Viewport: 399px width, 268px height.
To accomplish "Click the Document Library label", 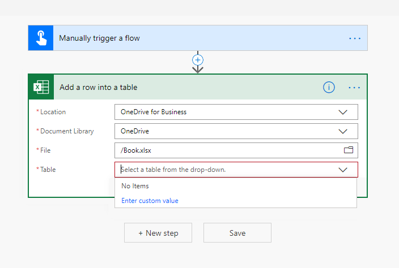I will point(67,131).
